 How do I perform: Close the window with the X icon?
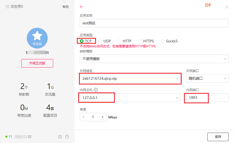pos(227,7)
